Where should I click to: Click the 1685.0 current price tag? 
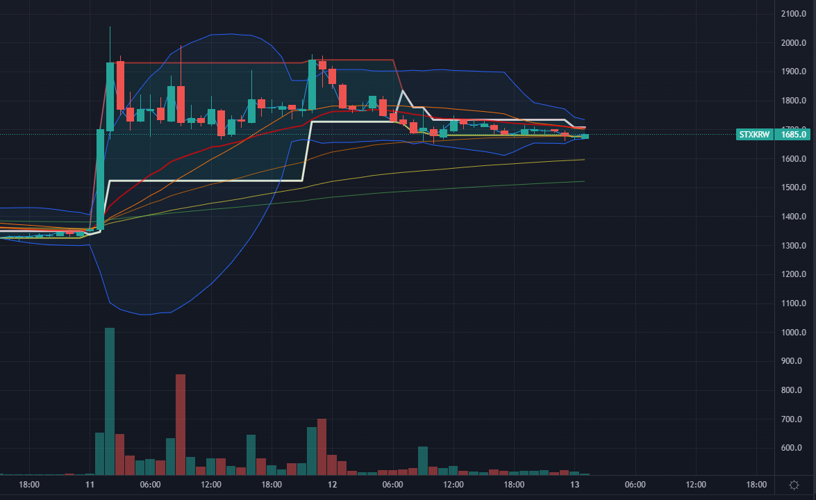click(793, 135)
